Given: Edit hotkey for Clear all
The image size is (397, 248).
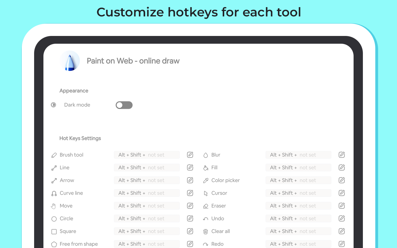Looking at the screenshot, I should (x=342, y=231).
